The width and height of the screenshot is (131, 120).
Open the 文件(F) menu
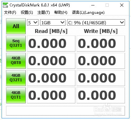(10, 12)
